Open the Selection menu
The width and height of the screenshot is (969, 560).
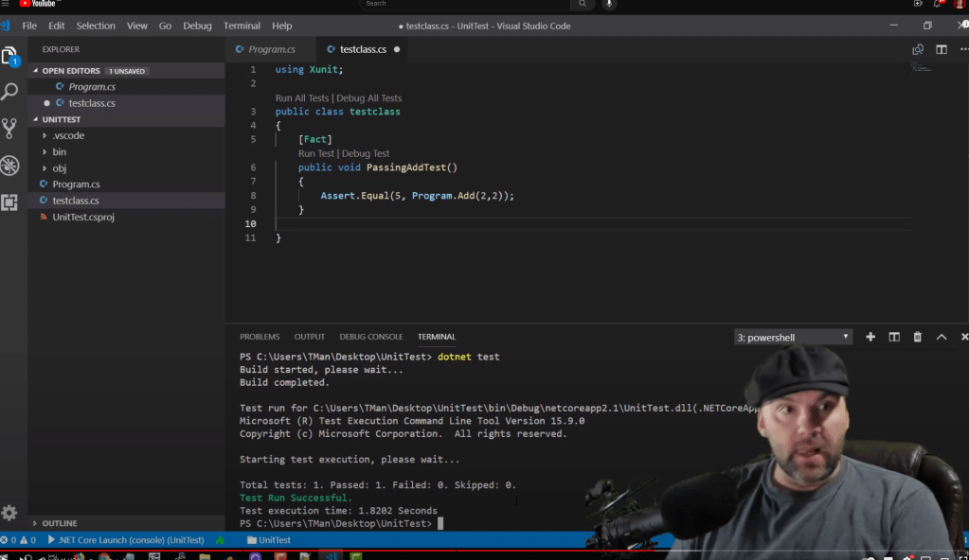(x=95, y=26)
